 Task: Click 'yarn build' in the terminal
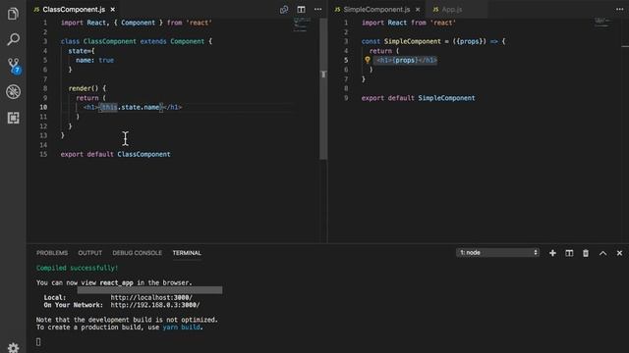click(181, 327)
